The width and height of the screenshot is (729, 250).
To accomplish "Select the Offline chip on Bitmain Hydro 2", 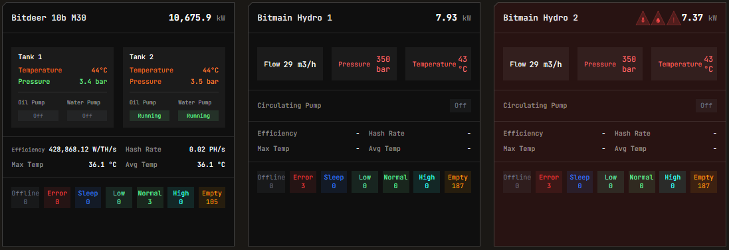I will point(517,182).
